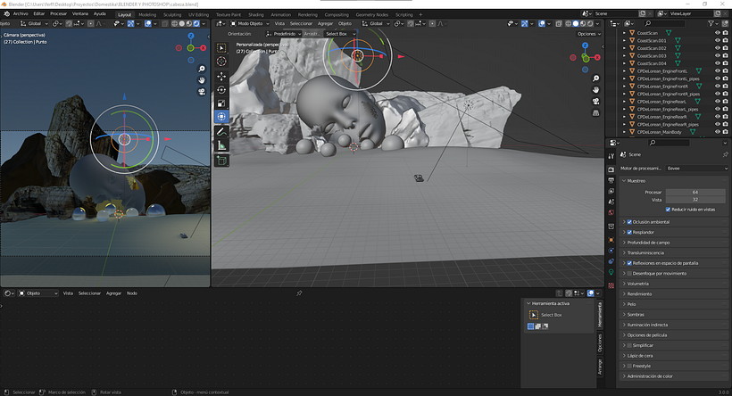Enable the Desenfoque por movimiento checkbox
The width and height of the screenshot is (732, 396).
tap(629, 273)
